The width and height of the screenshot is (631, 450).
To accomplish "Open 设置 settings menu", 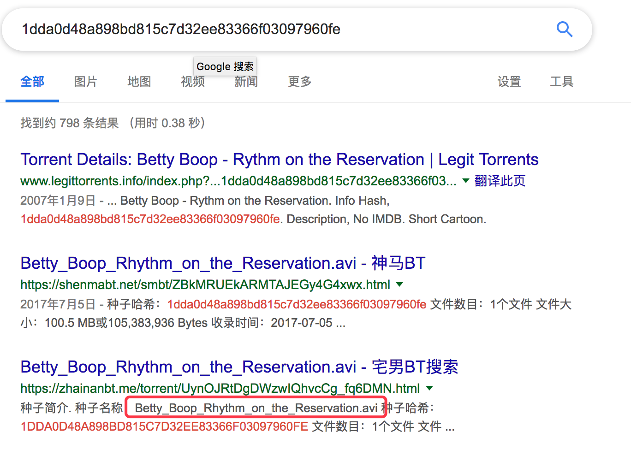I will point(509,82).
